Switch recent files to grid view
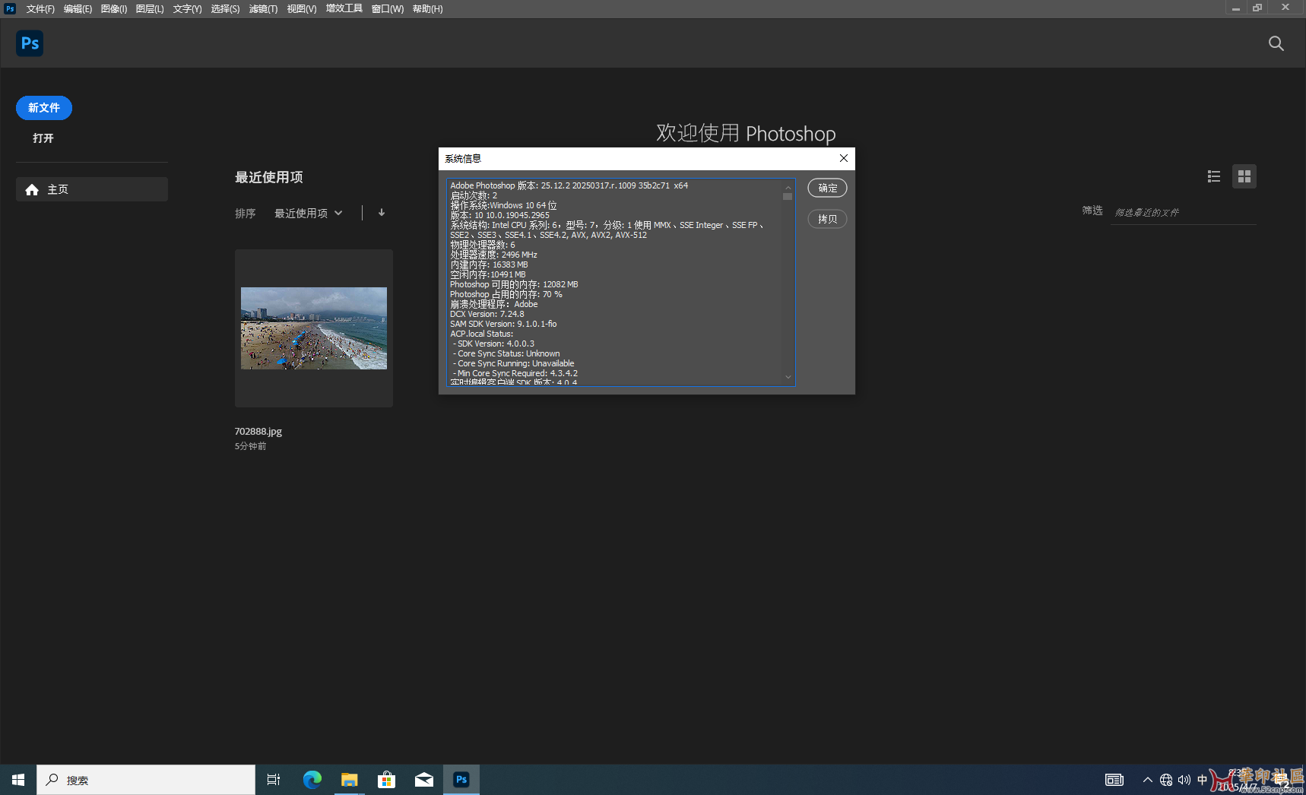This screenshot has height=795, width=1306. point(1244,176)
